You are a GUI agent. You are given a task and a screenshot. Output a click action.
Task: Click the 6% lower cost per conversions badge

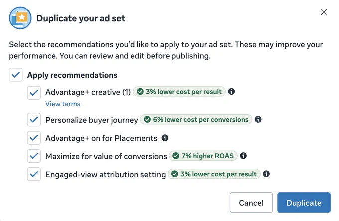click(x=196, y=119)
